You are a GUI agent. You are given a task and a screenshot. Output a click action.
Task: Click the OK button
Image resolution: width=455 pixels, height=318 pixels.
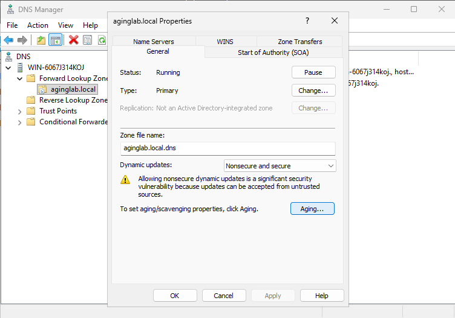click(x=175, y=296)
